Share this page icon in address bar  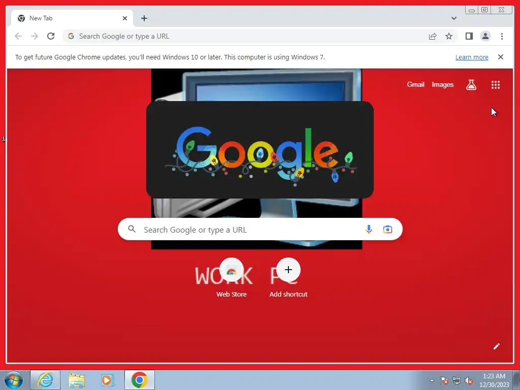pyautogui.click(x=433, y=36)
